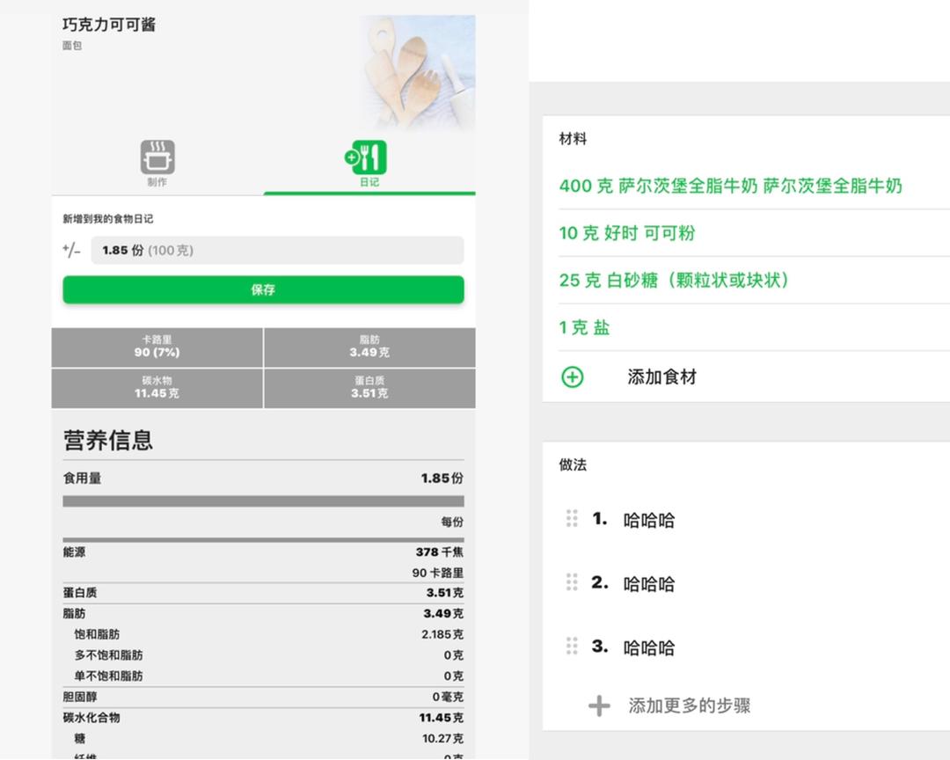Select the 25 克 白砂糖 ingredient

674,280
